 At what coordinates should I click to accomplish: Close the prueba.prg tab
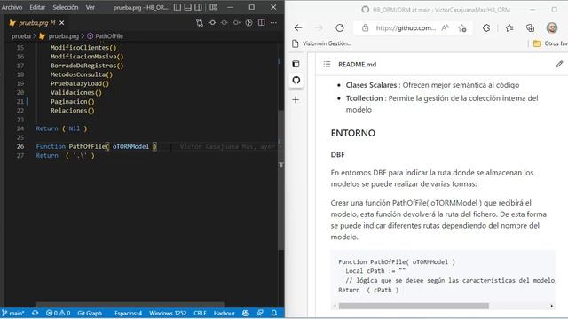click(62, 23)
